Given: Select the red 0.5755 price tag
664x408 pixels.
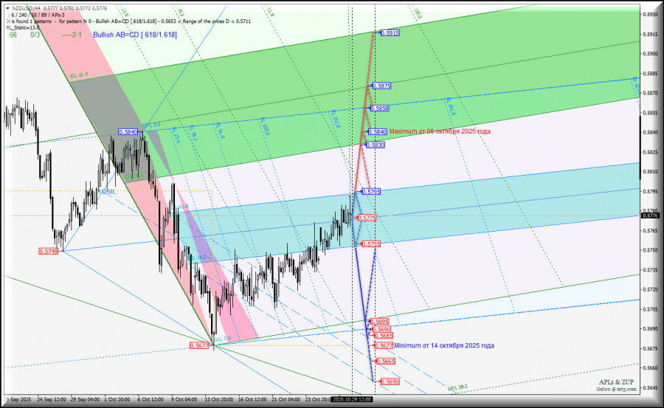Looking at the screenshot, I should click(x=371, y=244).
